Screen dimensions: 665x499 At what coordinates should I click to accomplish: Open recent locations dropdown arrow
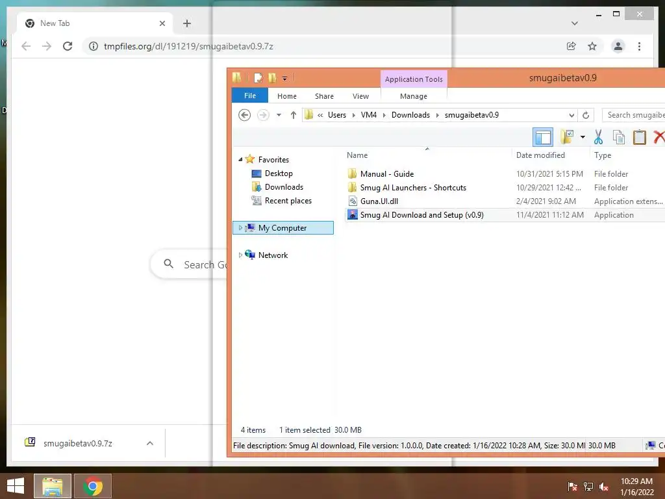click(x=279, y=115)
